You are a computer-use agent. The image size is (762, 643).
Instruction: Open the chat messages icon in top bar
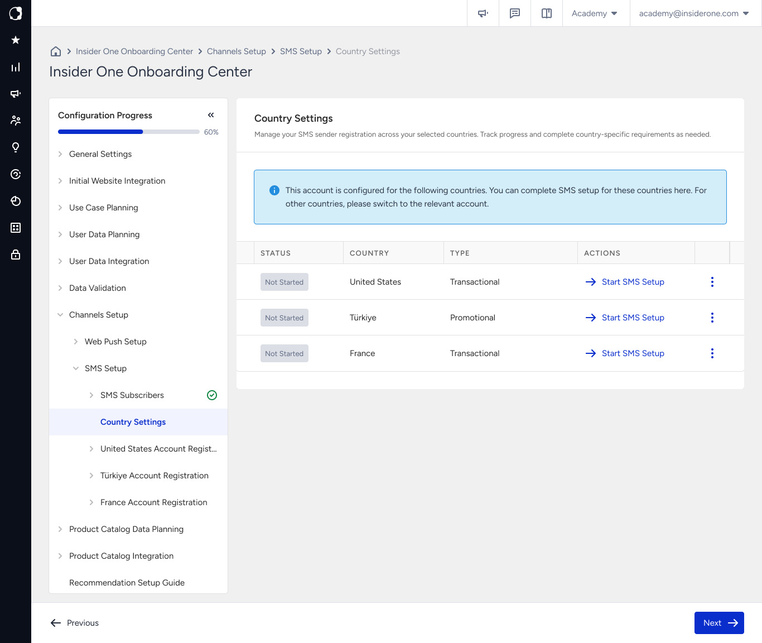[515, 13]
